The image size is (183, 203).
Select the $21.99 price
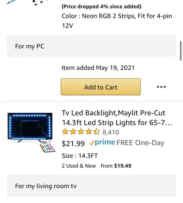[x=73, y=144]
